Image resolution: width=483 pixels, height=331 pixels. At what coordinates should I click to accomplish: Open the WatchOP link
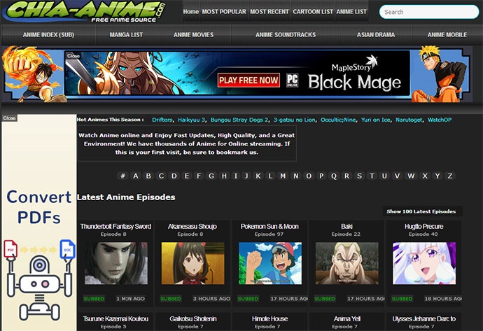click(x=440, y=120)
